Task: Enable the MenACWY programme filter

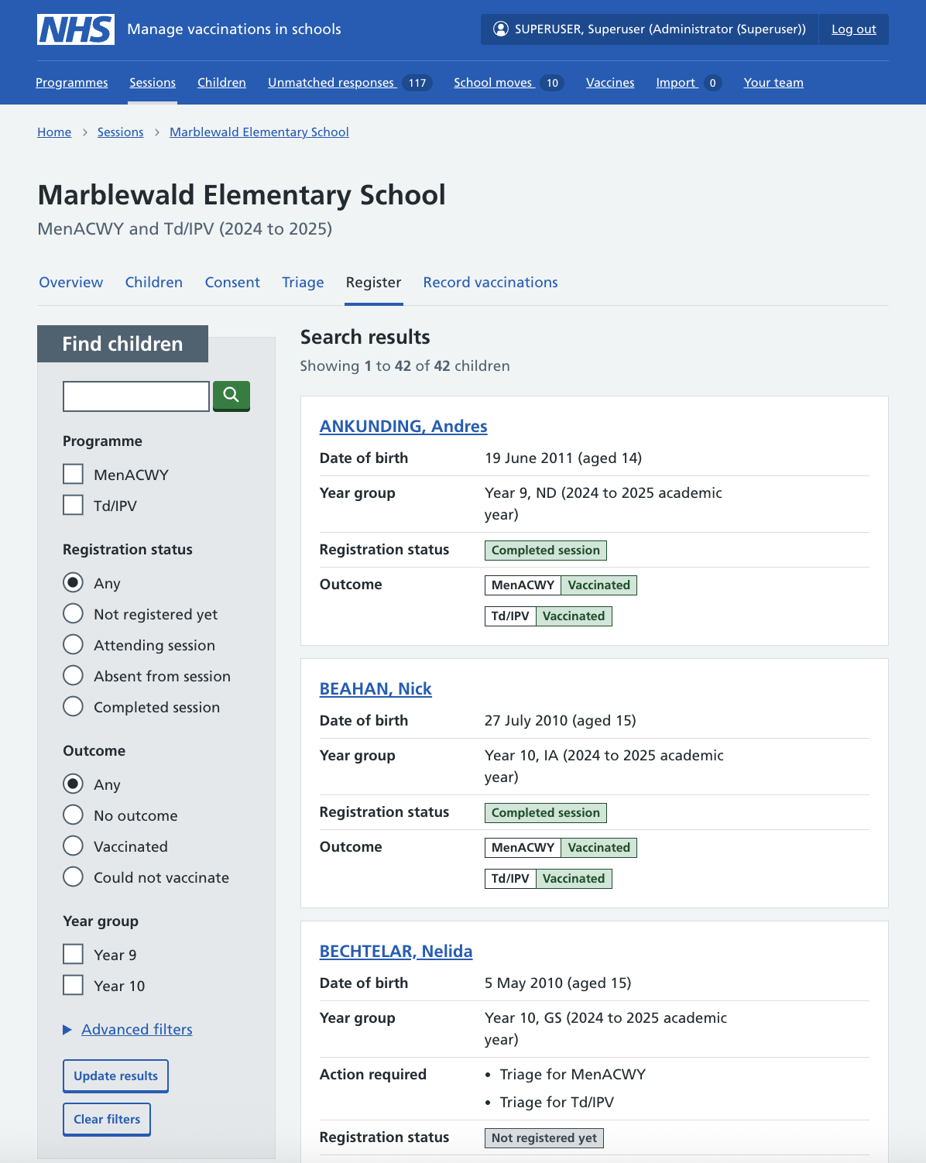Action: [x=73, y=473]
